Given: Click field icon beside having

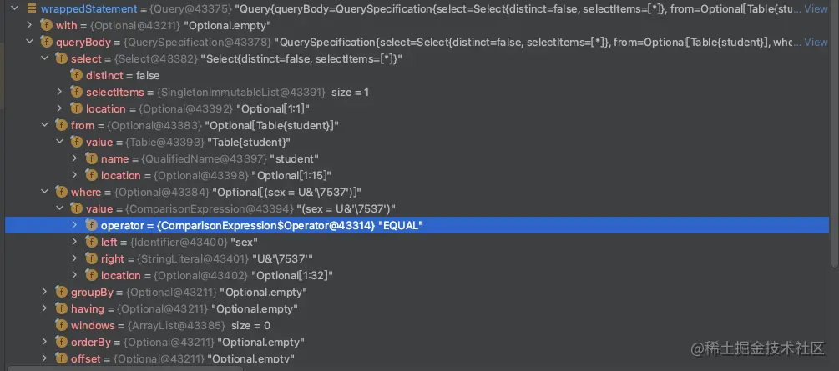Looking at the screenshot, I should pyautogui.click(x=62, y=309).
